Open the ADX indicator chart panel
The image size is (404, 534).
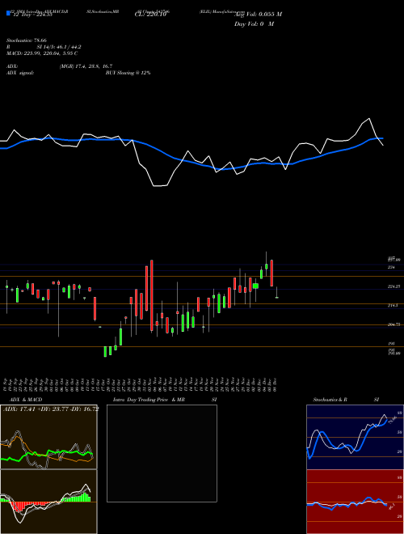tap(48, 437)
